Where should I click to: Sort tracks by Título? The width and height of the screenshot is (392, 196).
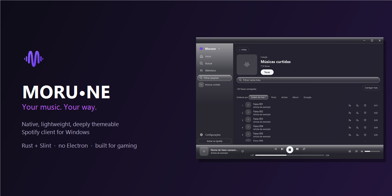273,97
